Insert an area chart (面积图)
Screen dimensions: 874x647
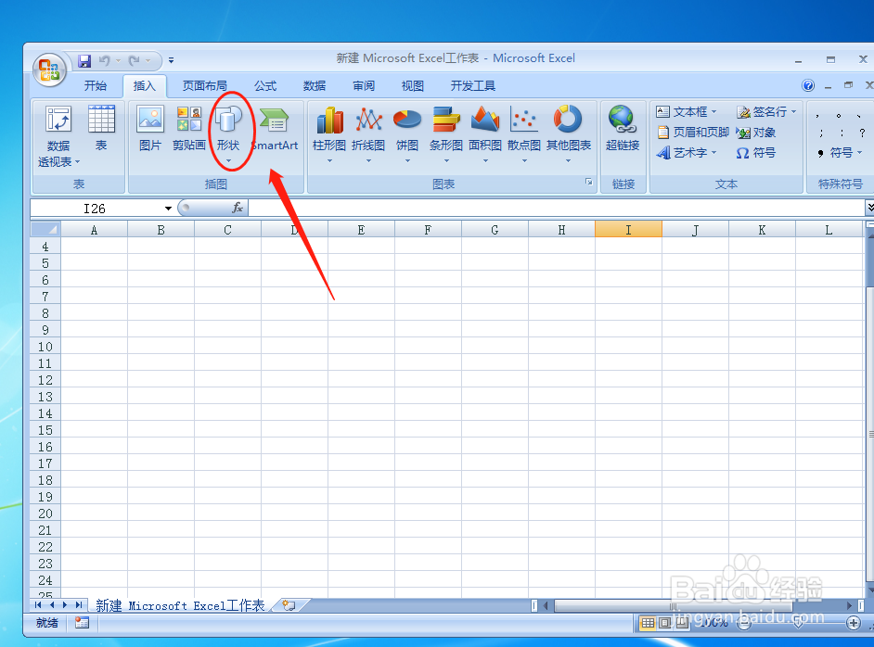(x=485, y=133)
